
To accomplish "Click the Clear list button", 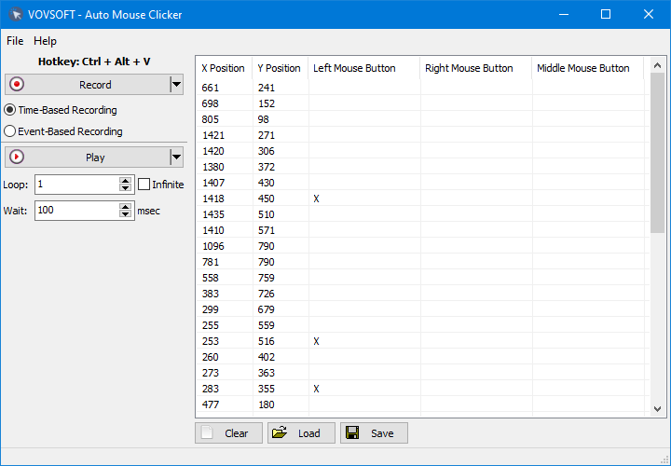I will coord(228,433).
